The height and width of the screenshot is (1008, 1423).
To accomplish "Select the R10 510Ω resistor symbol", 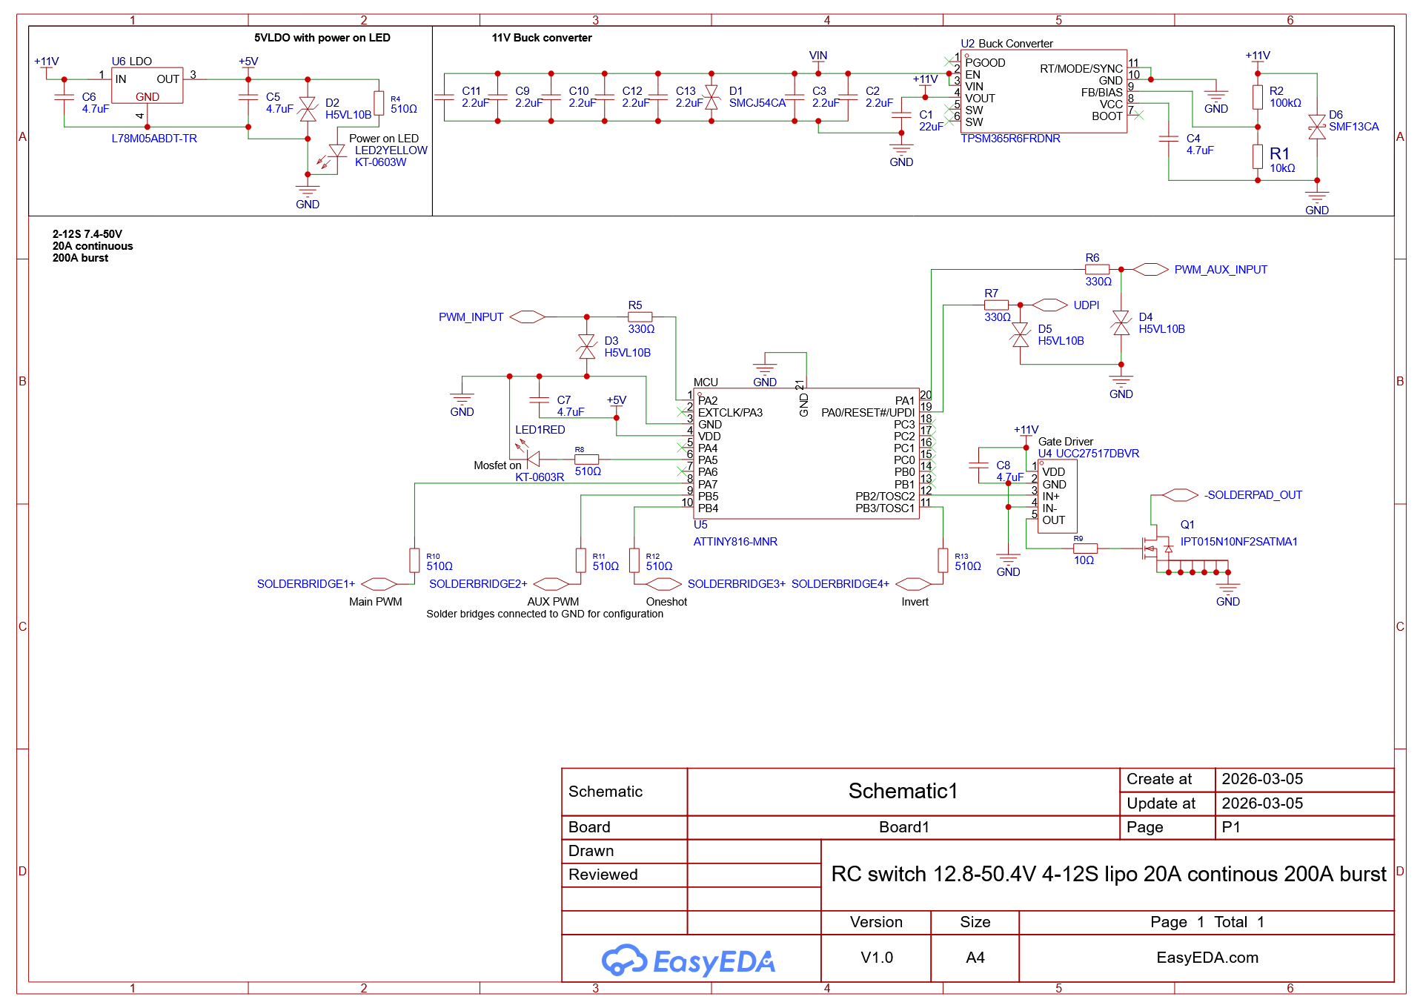I will coord(414,560).
